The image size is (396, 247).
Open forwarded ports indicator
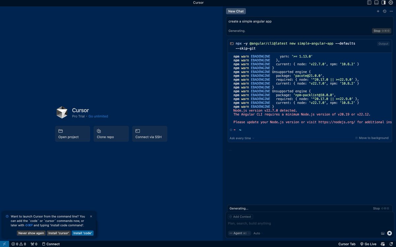click(34, 244)
